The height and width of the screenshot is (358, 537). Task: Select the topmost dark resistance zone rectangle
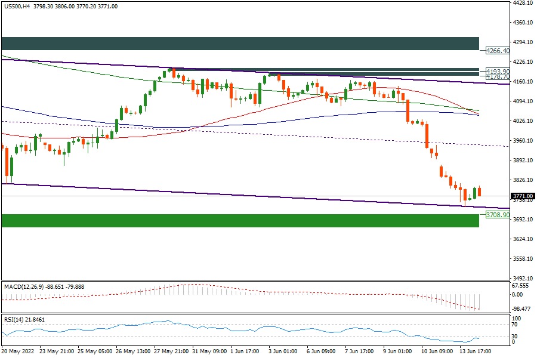pos(240,43)
